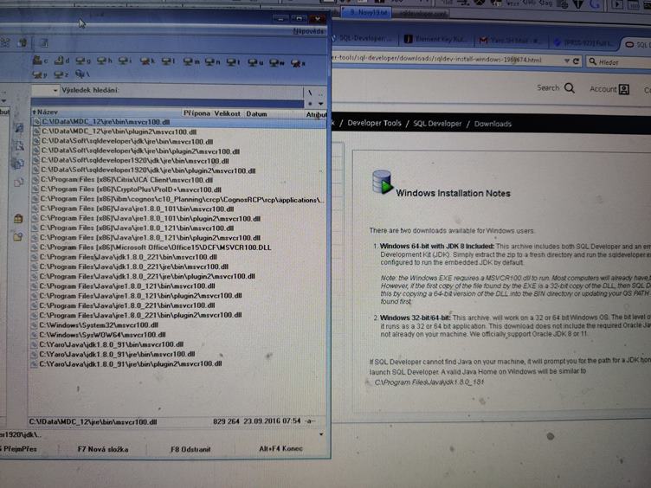Select C:\Data\Soft\sqldeveloper\jdk\jre\bin\msvcr100.dll result
This screenshot has height=488, width=651.
(179, 142)
